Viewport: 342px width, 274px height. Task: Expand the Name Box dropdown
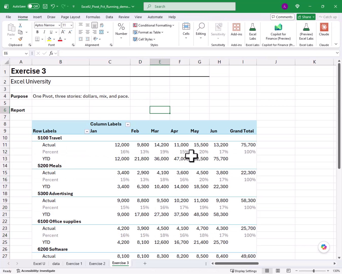(26, 53)
